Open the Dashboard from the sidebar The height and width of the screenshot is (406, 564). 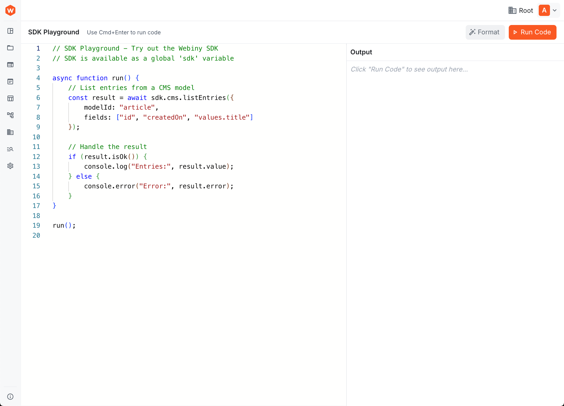10,31
